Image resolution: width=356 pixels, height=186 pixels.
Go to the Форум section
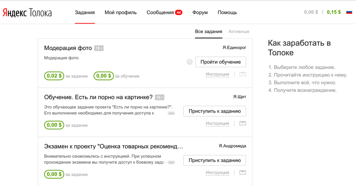(x=200, y=13)
